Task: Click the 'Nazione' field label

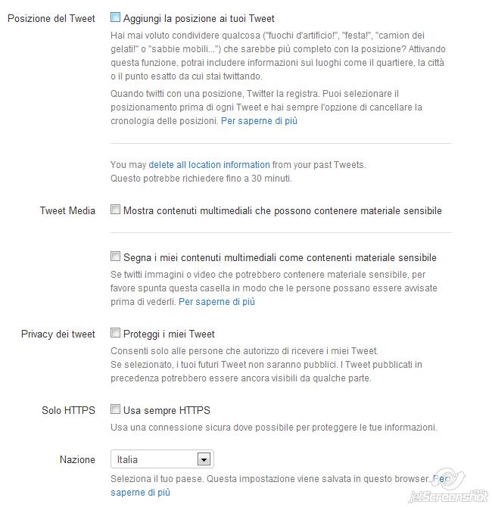Action: point(77,460)
